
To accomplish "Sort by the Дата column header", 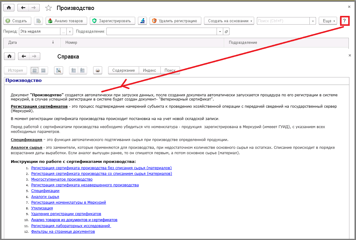I will tap(32, 42).
